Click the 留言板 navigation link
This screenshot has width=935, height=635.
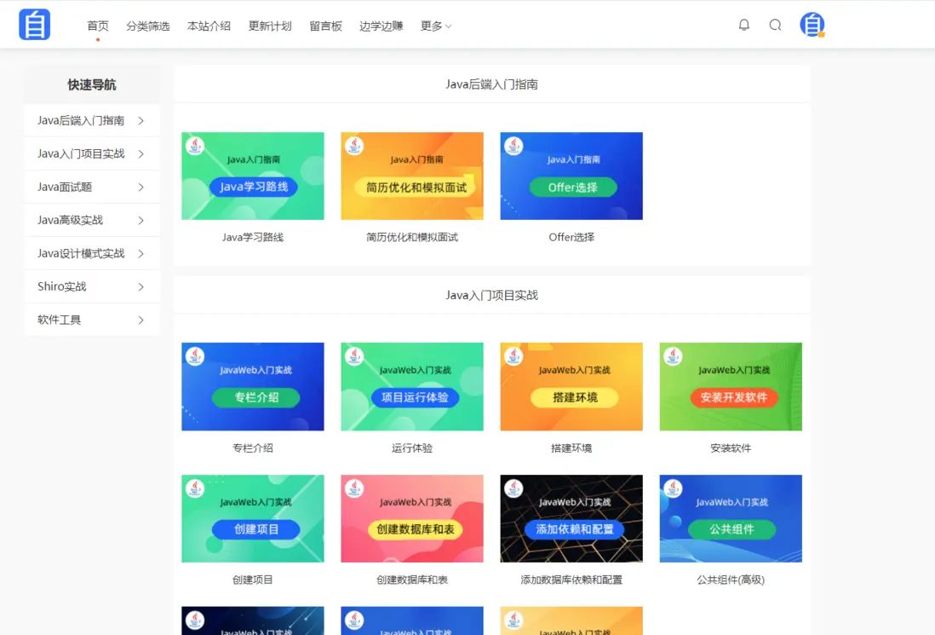tap(325, 26)
